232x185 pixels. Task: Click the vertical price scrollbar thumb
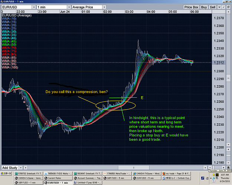coord(228,78)
